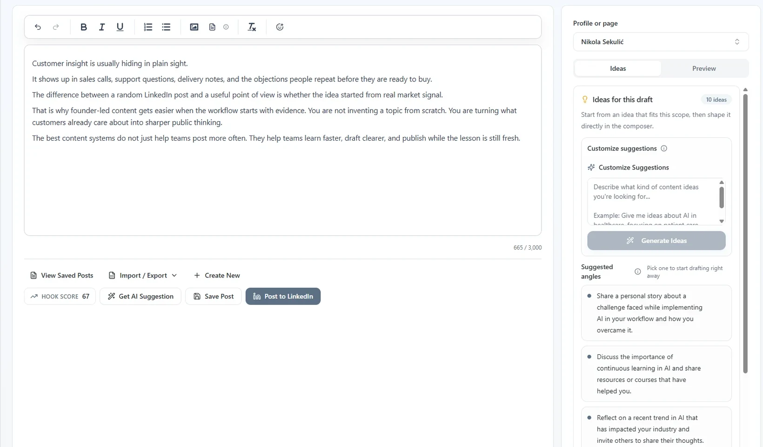Image resolution: width=763 pixels, height=447 pixels.
Task: Click the sentence starting 'It shows up in sales calls'
Action: (232, 79)
